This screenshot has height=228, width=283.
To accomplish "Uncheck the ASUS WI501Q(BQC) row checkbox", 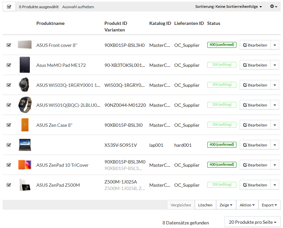I will 9,105.
